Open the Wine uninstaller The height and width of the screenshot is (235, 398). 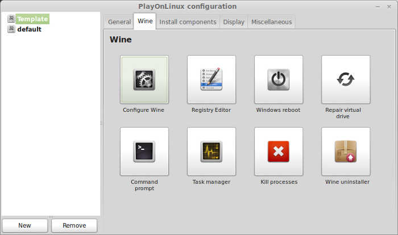click(x=346, y=152)
